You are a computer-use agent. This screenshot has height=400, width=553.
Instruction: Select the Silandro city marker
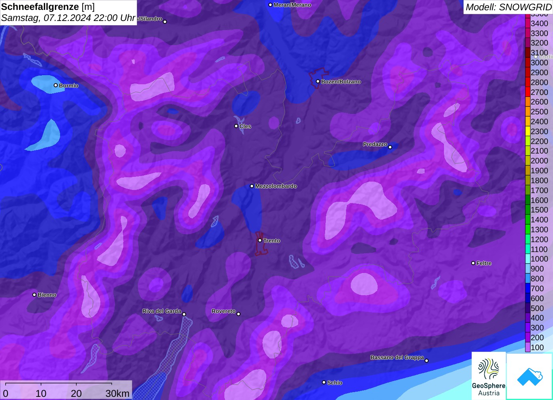tap(165, 22)
